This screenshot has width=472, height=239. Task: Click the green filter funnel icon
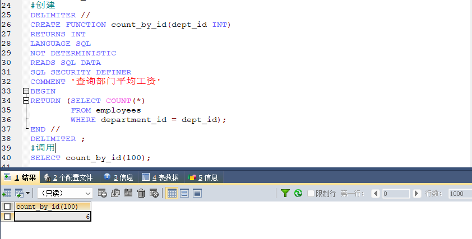coord(285,193)
